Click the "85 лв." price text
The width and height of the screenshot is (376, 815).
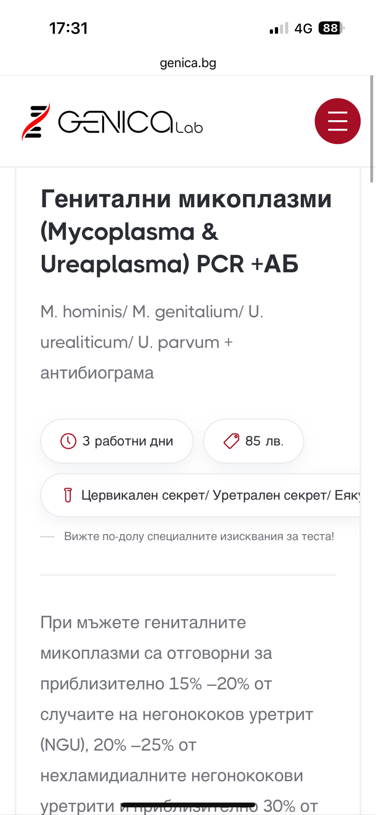coord(264,441)
